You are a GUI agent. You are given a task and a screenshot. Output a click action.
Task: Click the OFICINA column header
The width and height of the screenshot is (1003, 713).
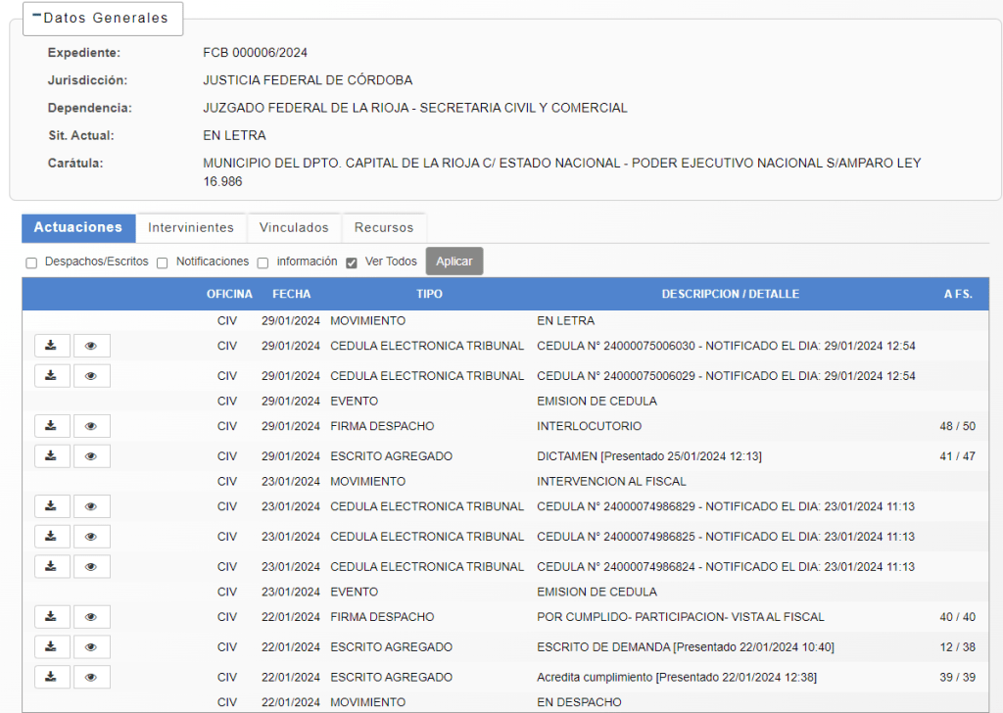coord(229,294)
